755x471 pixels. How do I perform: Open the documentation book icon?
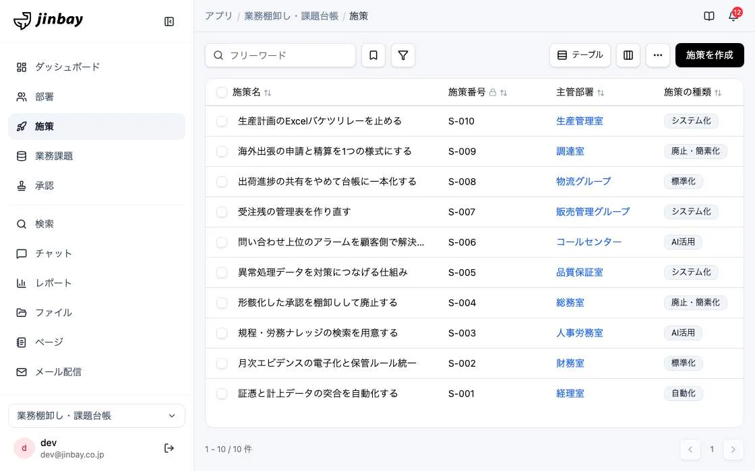(708, 16)
